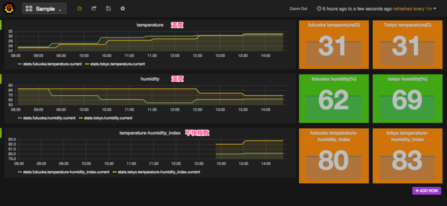The image size is (447, 206).
Task: Open the Sample dashboard dropdown
Action: (44, 9)
